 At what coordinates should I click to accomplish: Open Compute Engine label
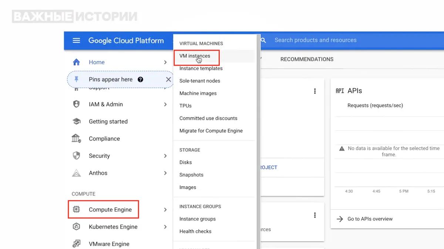tap(110, 209)
